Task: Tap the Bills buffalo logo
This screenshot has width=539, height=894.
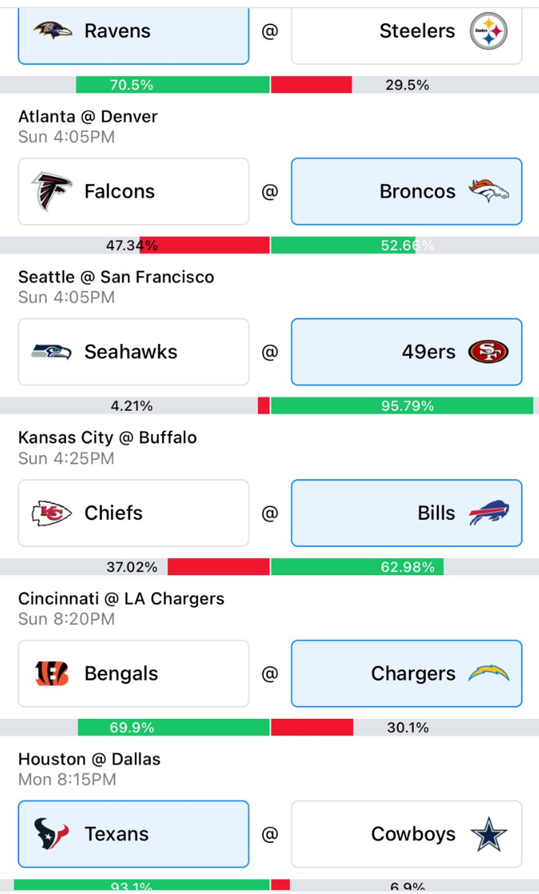Action: [x=489, y=513]
